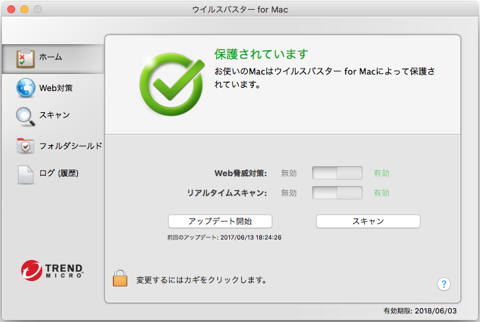Select the ホーム sidebar label
The height and width of the screenshot is (322, 480).
click(50, 57)
